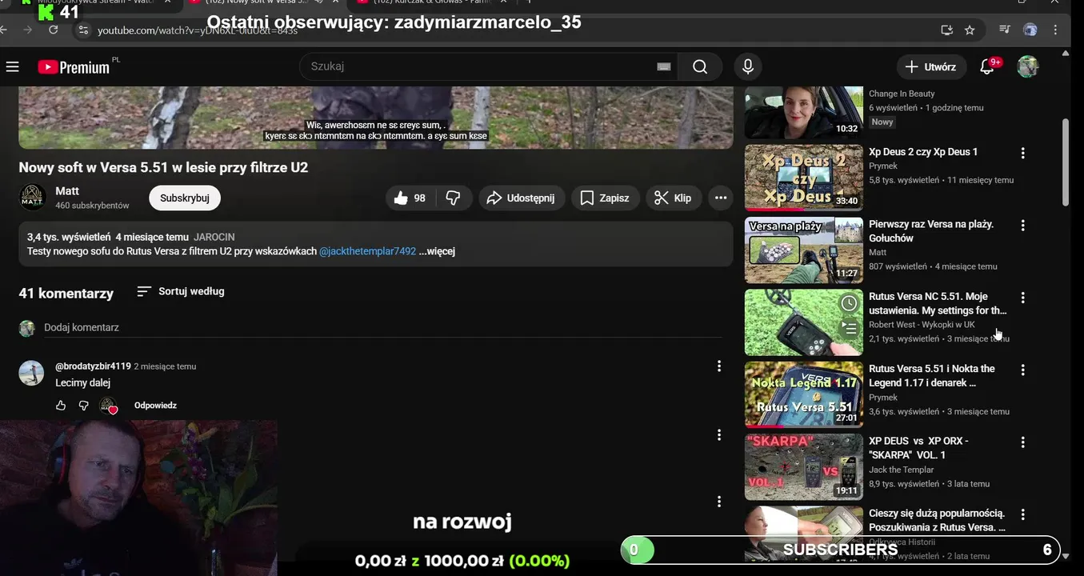Screen dimensions: 1084x576
Task: Open Pierwszy raz Versa na plaży thumbnail
Action: 804,250
